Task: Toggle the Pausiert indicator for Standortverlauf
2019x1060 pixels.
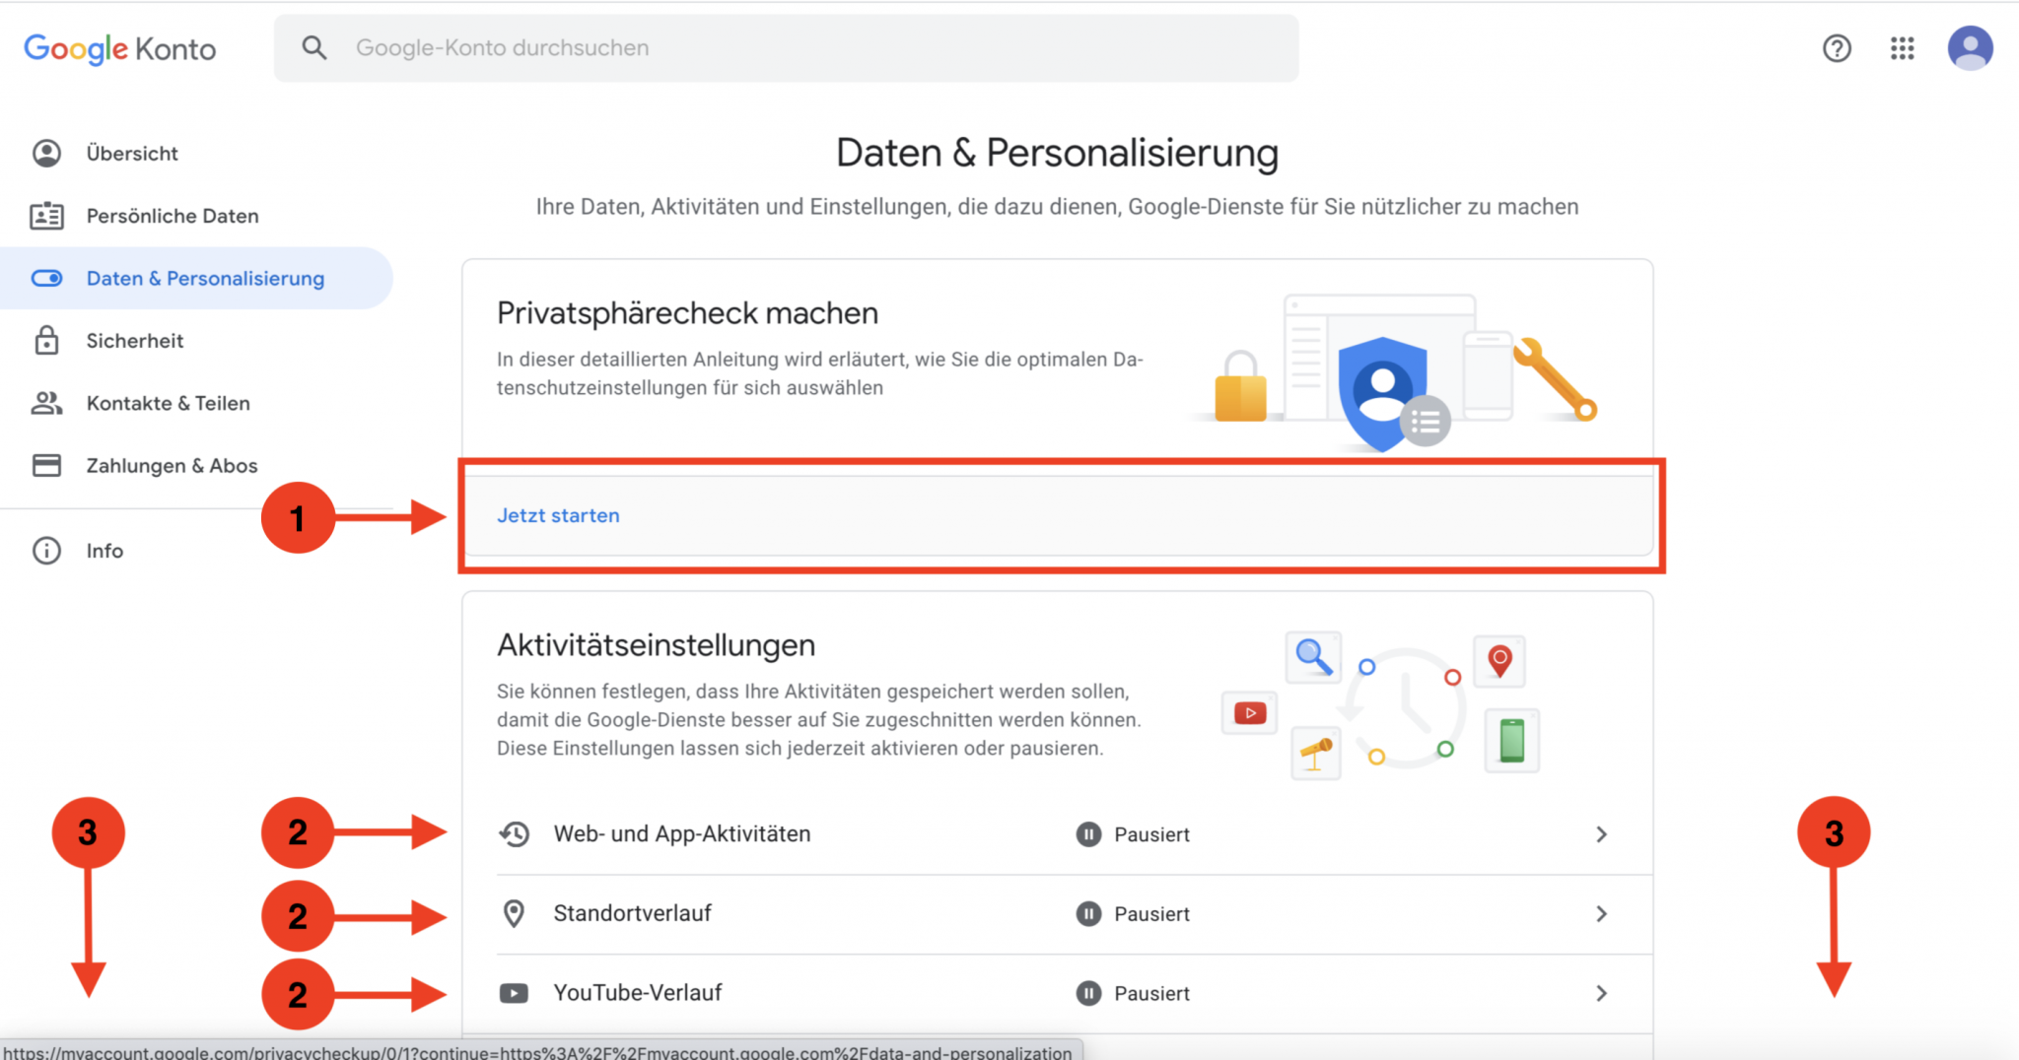Action: (1088, 913)
